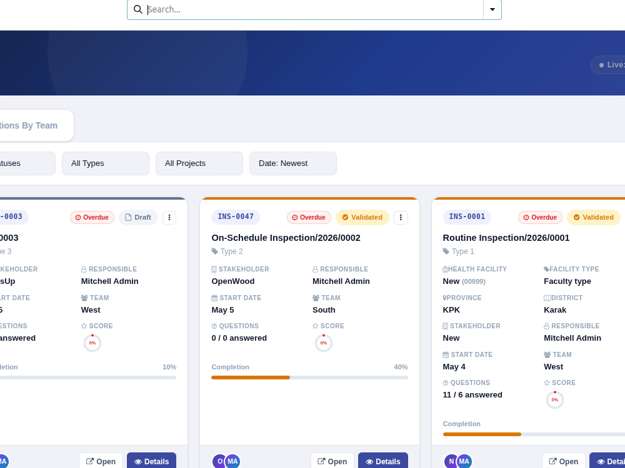The height and width of the screenshot is (468, 625).
Task: Click responsible person icon on Draft card
Action: click(84, 270)
